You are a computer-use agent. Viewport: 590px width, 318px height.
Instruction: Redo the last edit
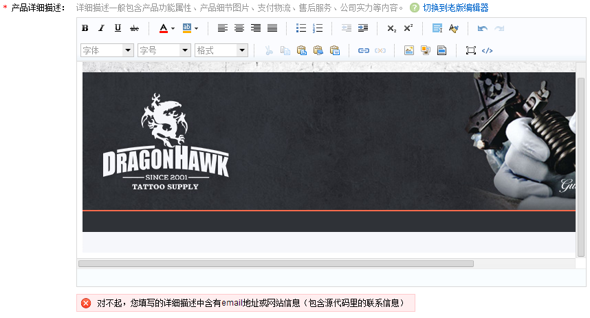(499, 28)
